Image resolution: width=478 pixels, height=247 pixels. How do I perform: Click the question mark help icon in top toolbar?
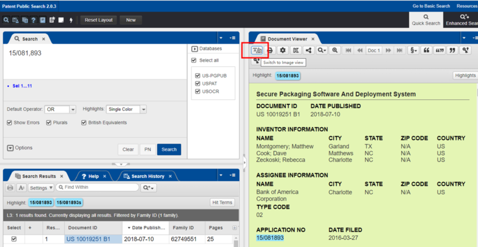click(x=33, y=20)
